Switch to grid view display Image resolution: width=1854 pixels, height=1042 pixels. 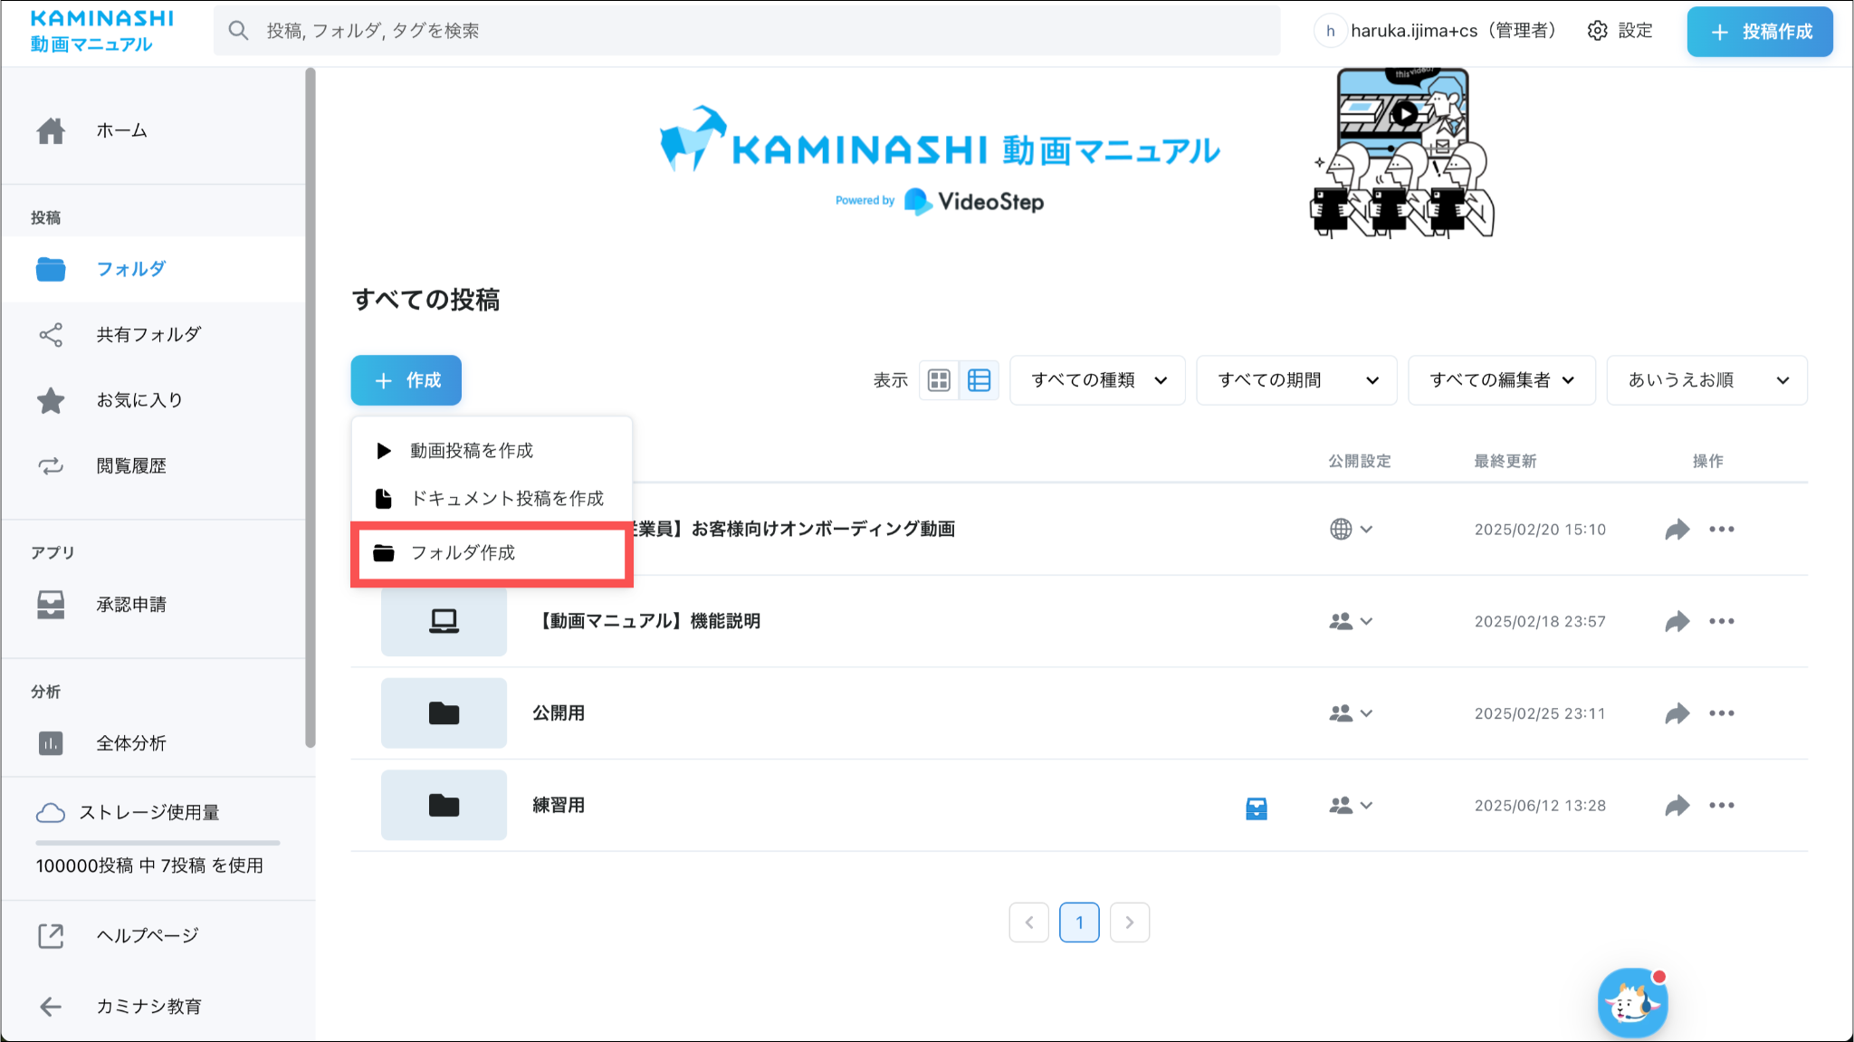[x=940, y=380]
